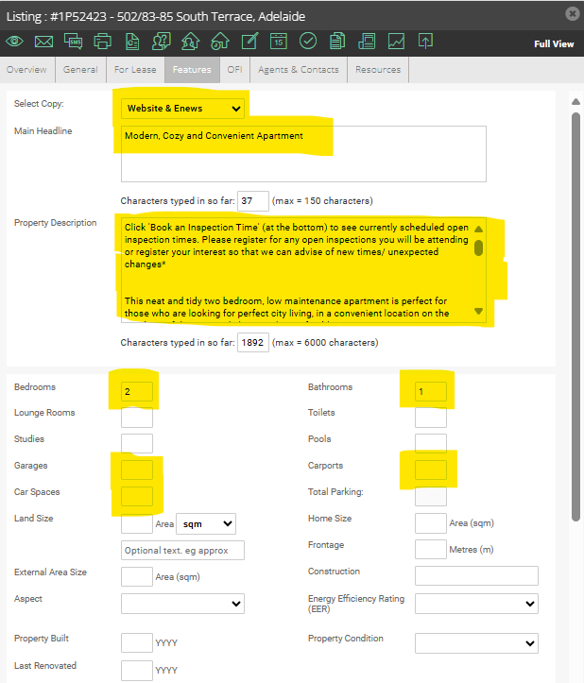Open the Aspect dropdown

coord(182,603)
